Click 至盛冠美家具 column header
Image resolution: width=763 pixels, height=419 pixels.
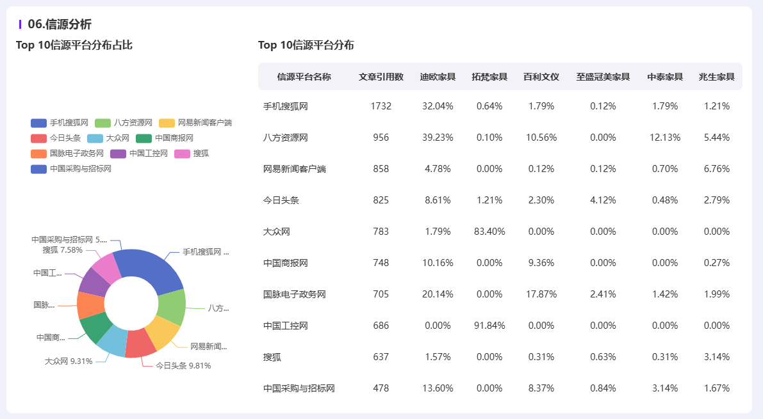(x=603, y=77)
